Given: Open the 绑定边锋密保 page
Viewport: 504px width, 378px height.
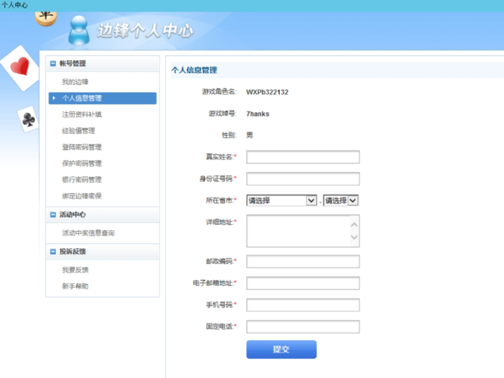Looking at the screenshot, I should coord(82,196).
